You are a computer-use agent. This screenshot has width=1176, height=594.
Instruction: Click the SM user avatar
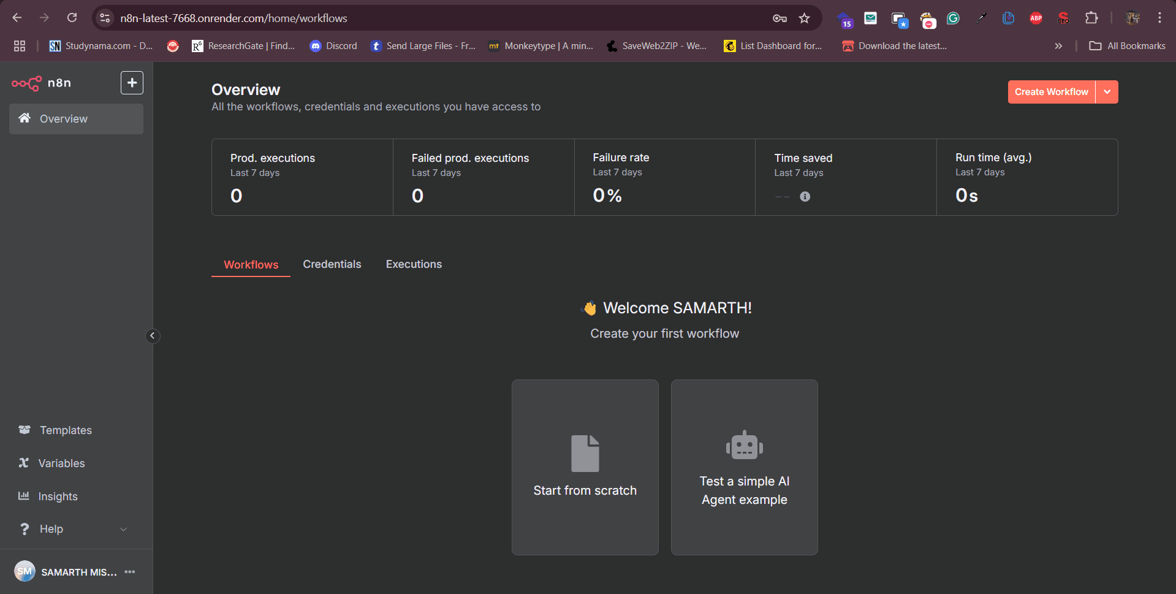click(x=25, y=571)
